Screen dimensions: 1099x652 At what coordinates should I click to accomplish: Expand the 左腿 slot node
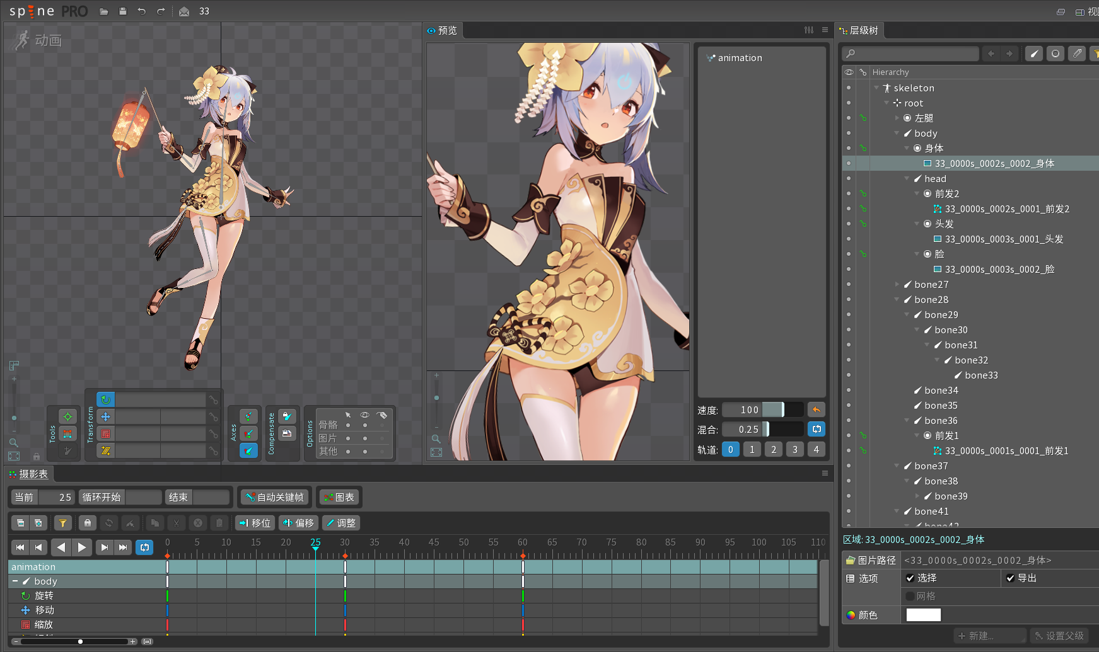pyautogui.click(x=897, y=118)
